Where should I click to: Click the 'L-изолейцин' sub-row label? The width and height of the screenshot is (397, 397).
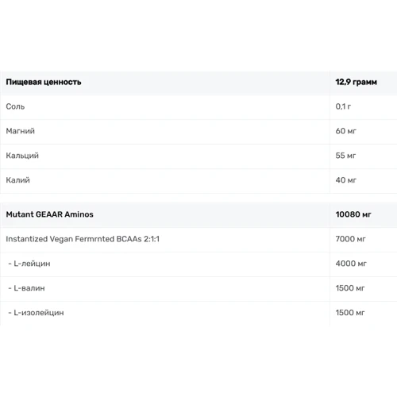click(39, 313)
